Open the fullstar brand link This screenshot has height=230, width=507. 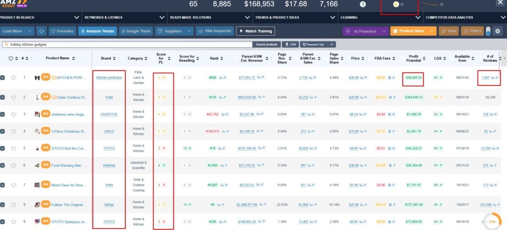(x=109, y=205)
